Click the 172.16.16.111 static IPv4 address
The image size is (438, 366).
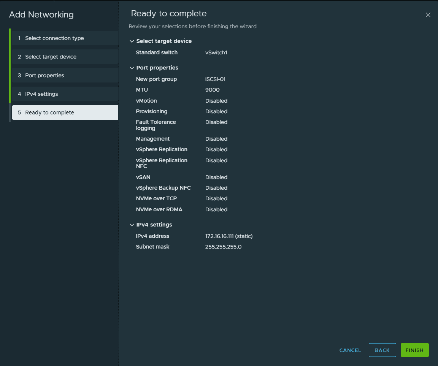click(x=229, y=236)
